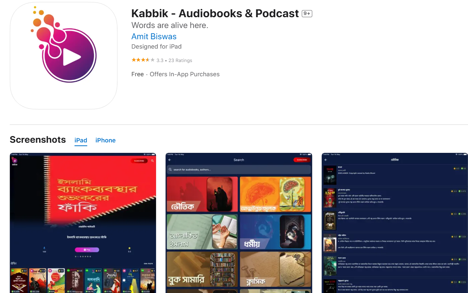Click the purple Play button in first screenshot
Screen dimensions: 468x293
coord(87,250)
